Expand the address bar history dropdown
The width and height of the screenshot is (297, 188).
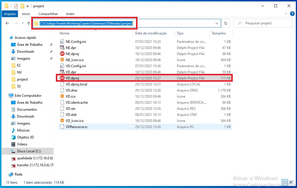(217, 23)
